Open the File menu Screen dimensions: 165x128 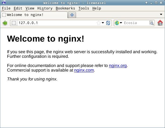[6, 8]
